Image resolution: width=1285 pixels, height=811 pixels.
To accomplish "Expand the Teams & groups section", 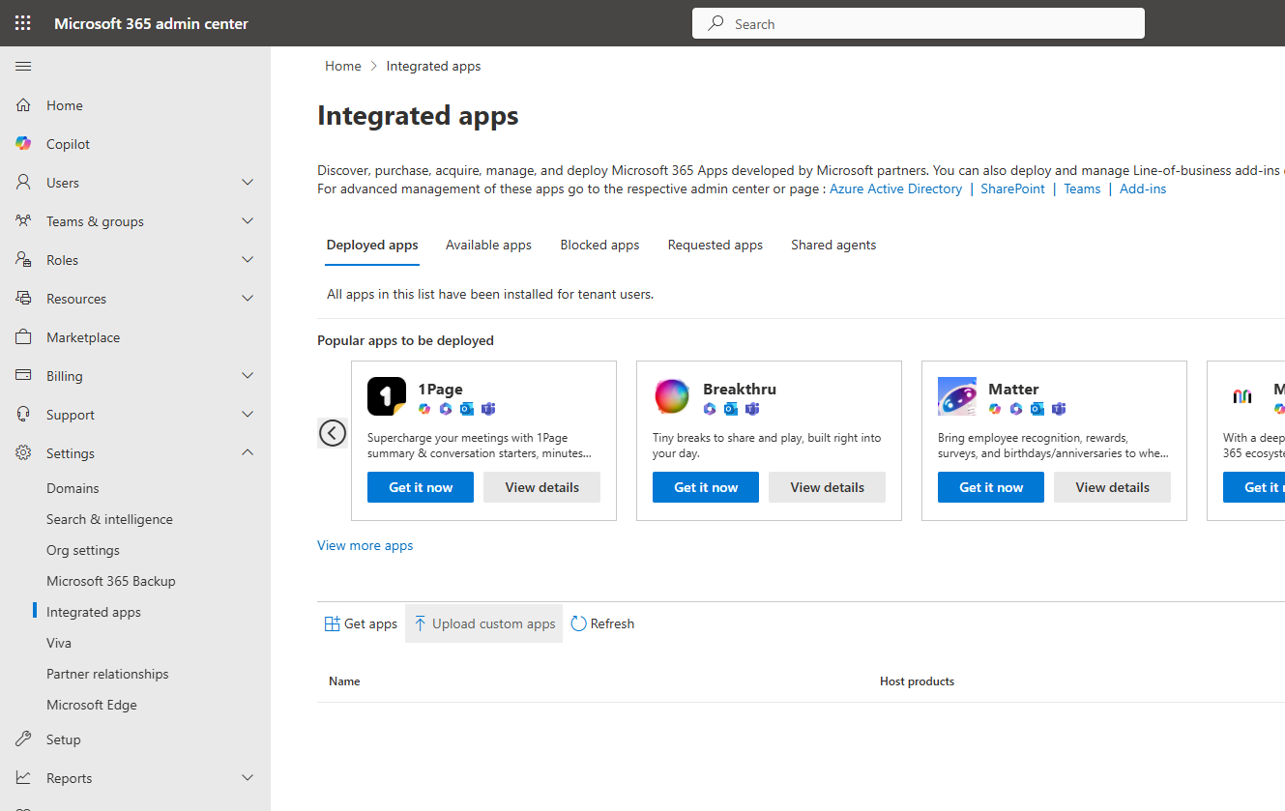I will [248, 221].
